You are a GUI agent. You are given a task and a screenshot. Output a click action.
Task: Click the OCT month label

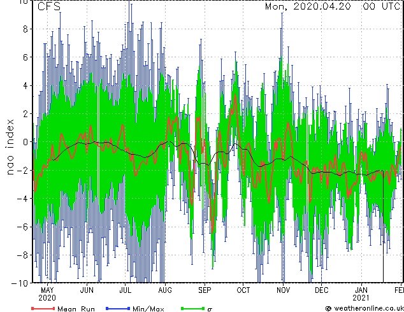(x=243, y=290)
